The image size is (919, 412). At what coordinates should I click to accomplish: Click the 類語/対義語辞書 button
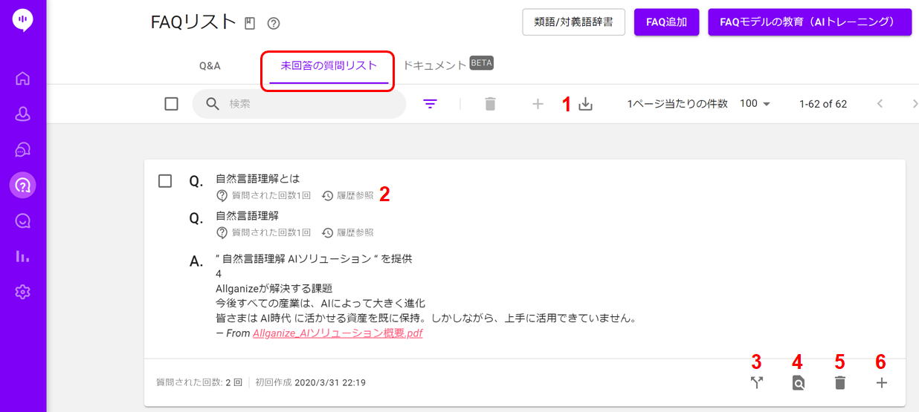coord(574,22)
